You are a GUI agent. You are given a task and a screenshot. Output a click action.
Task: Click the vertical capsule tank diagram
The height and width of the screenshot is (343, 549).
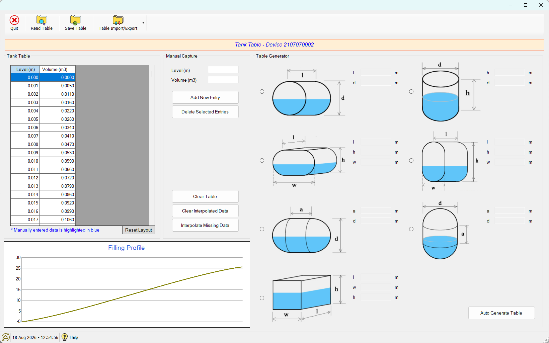pyautogui.click(x=445, y=230)
